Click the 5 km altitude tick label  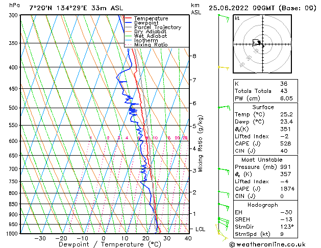click(x=194, y=126)
